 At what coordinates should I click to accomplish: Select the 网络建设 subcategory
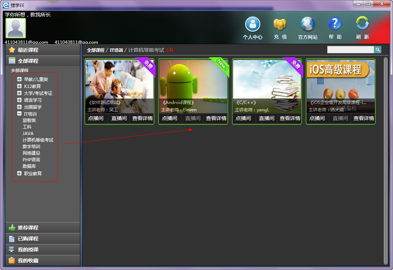point(31,153)
